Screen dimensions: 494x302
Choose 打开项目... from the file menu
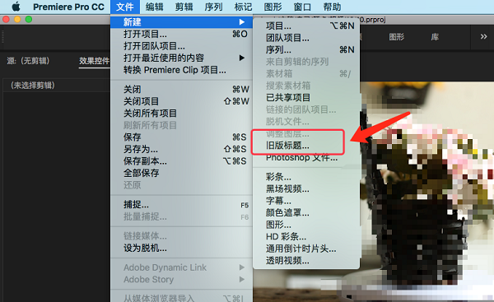(x=181, y=34)
